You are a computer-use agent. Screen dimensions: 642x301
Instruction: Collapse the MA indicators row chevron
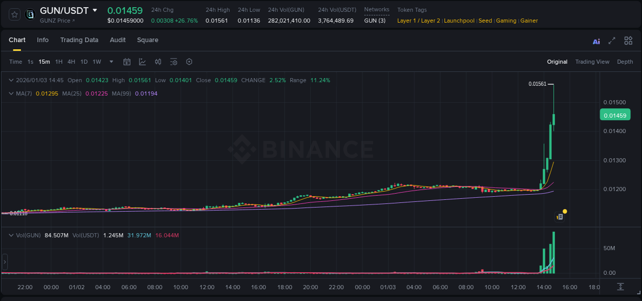coord(11,93)
